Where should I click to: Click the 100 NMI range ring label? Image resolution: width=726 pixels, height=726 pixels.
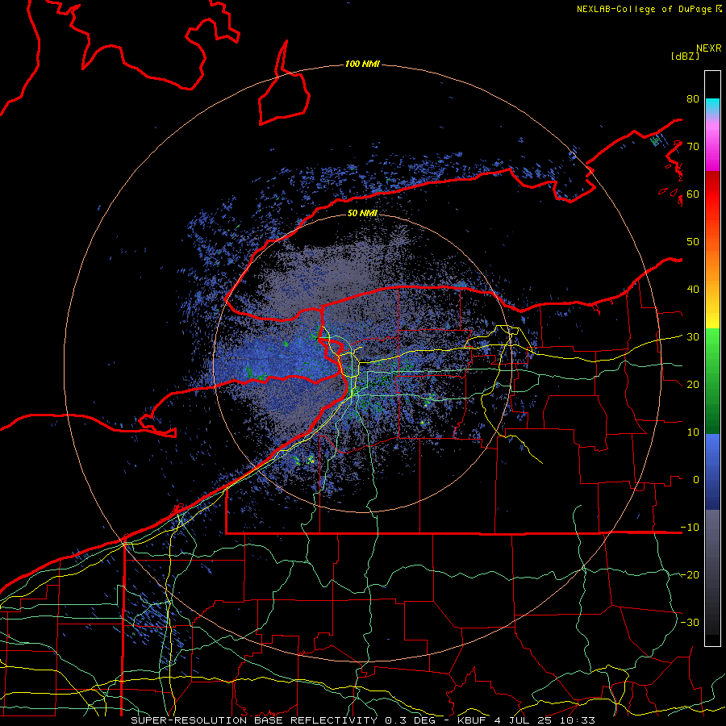pos(362,64)
